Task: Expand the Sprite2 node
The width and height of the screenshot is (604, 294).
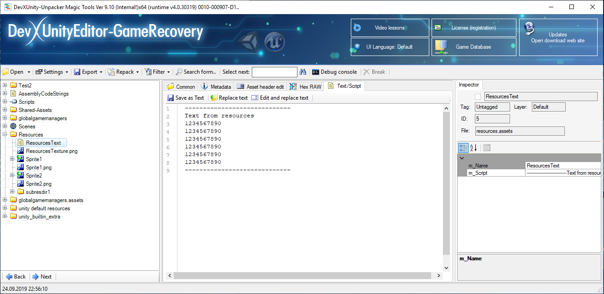Action: [x=12, y=175]
